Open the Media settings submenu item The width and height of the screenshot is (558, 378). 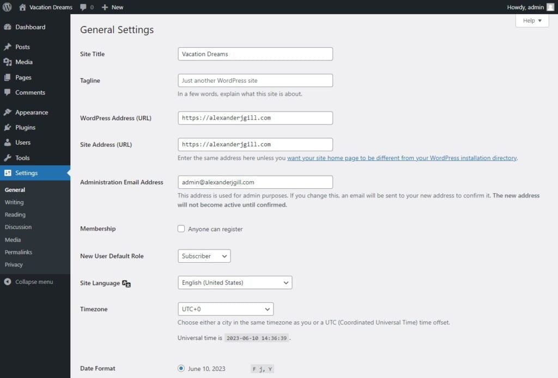13,240
